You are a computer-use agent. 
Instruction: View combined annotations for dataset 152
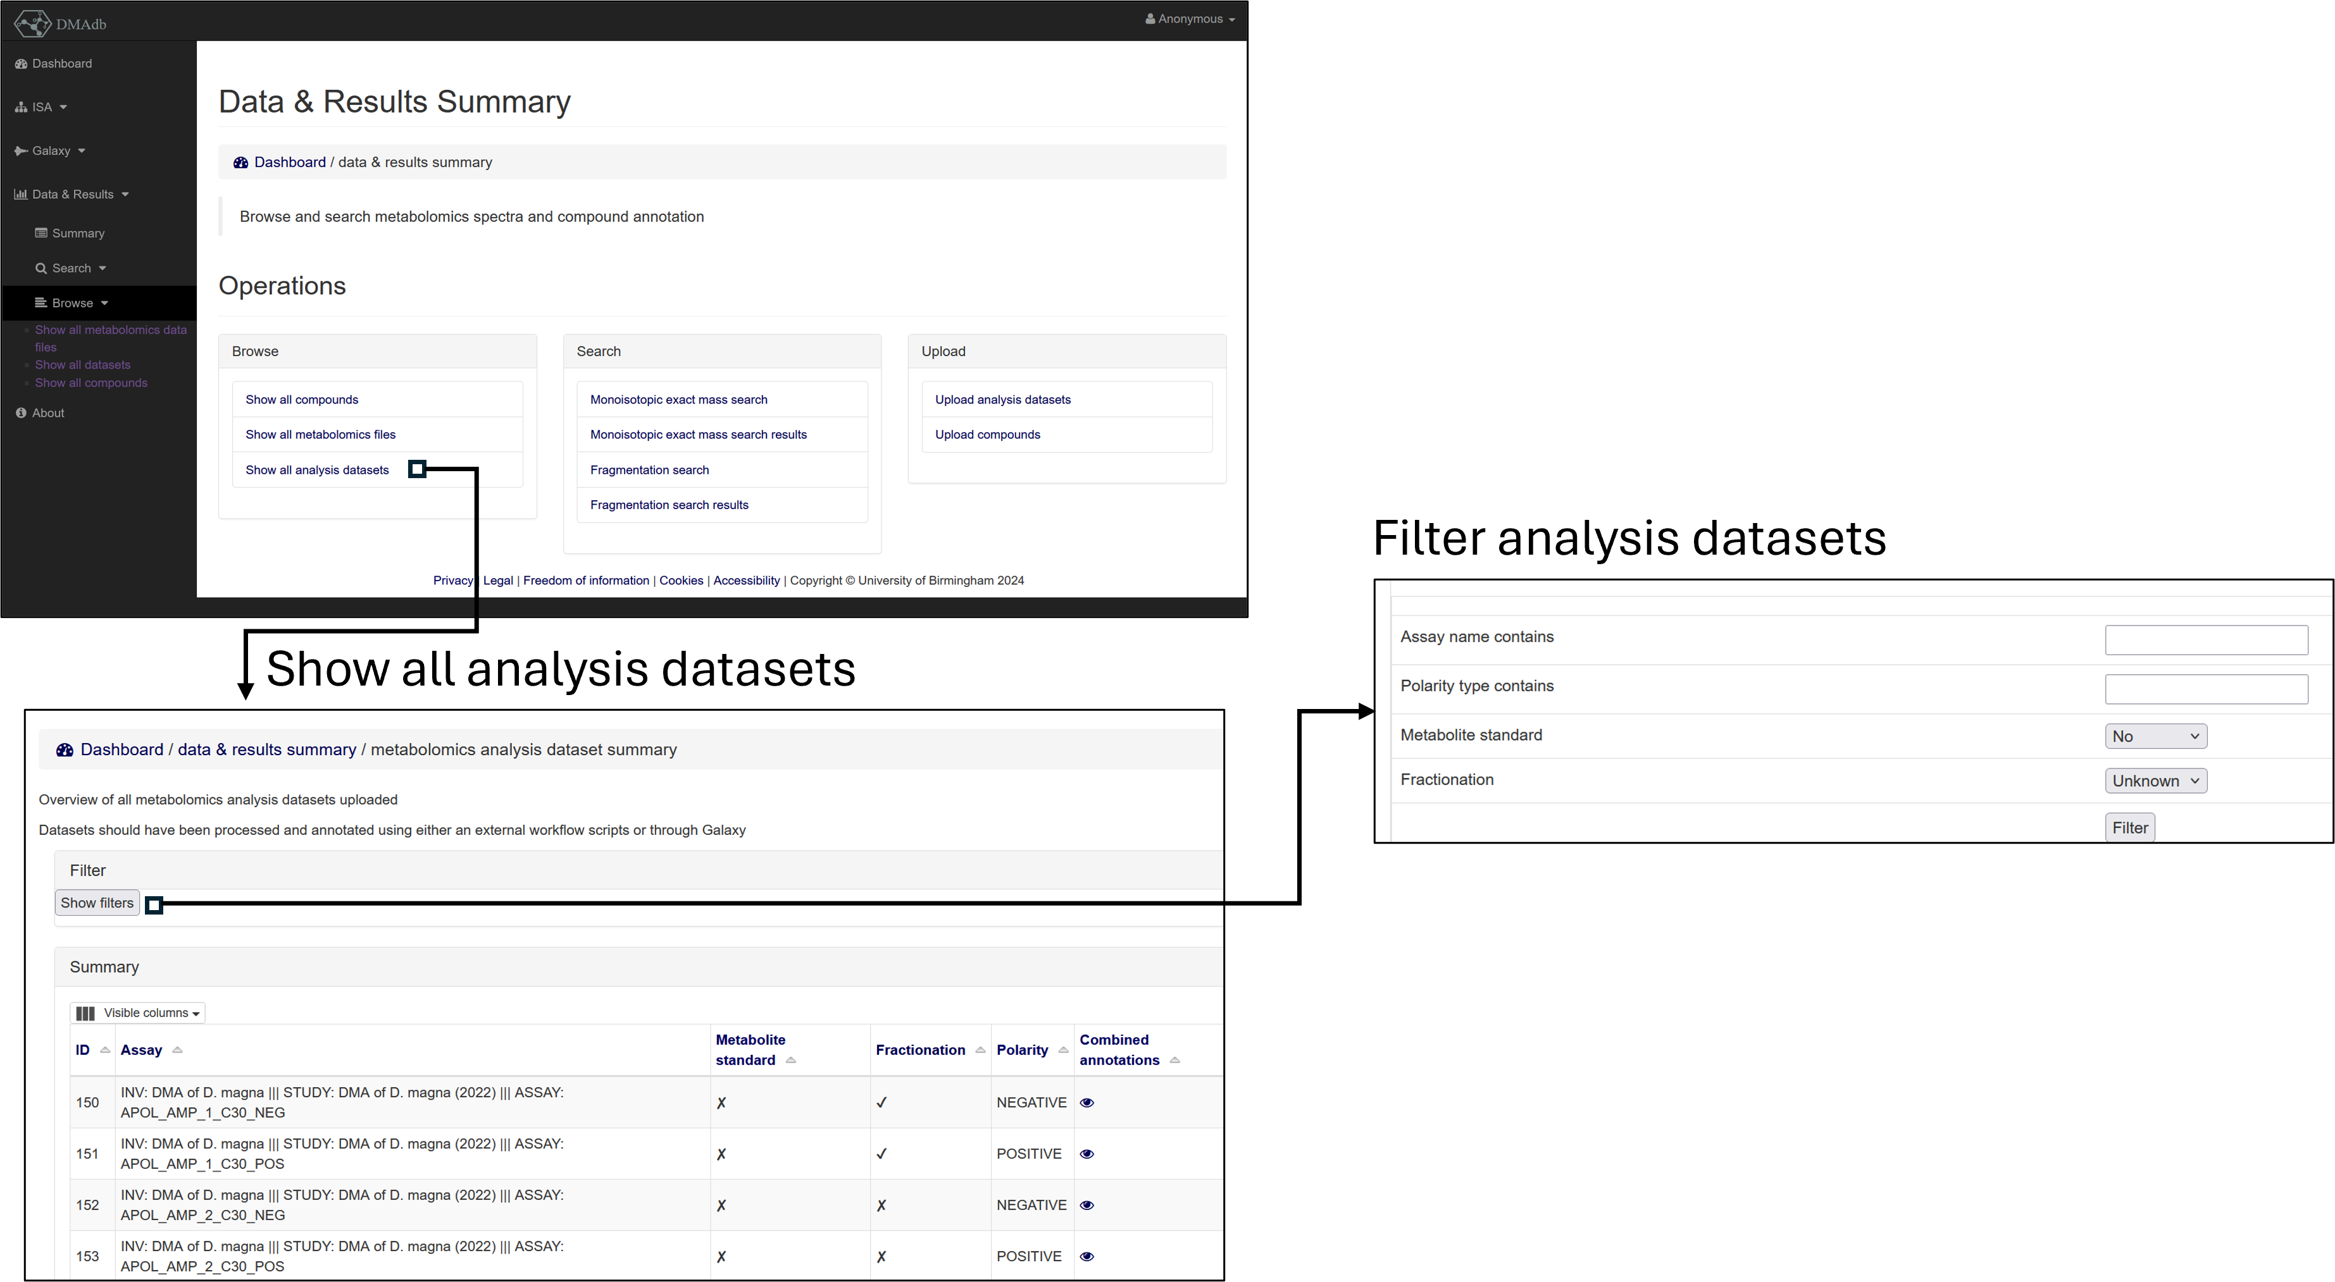(x=1087, y=1205)
